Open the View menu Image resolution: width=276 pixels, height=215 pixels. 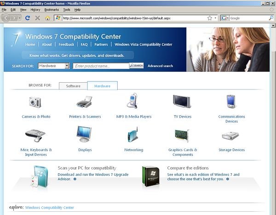tap(23, 10)
